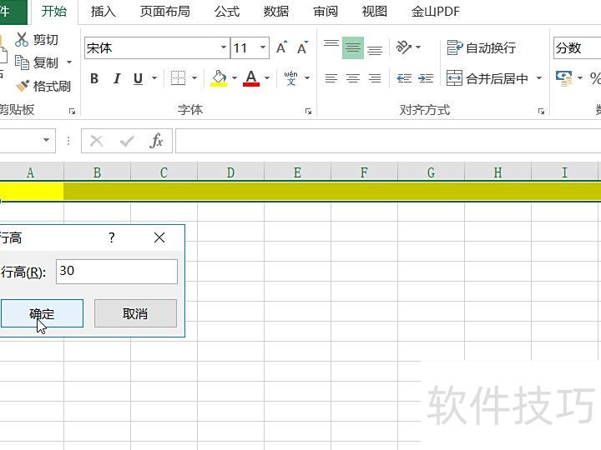Expand fill color dropdown arrow

[x=235, y=78]
